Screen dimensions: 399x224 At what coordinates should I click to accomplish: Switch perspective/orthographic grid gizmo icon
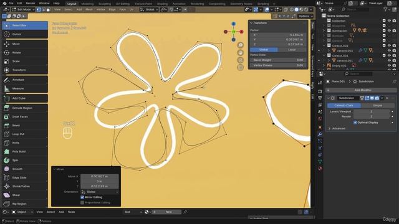pos(240,67)
